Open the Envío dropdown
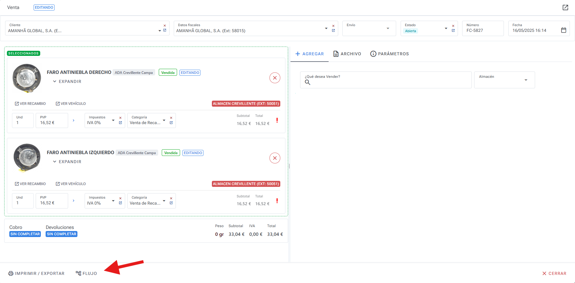The height and width of the screenshot is (283, 575). pos(388,29)
